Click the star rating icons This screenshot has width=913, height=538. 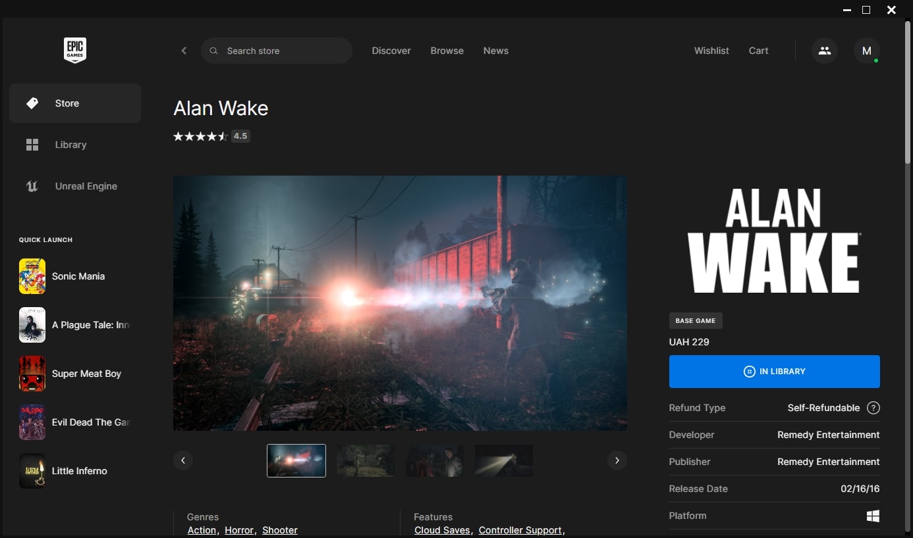[200, 136]
